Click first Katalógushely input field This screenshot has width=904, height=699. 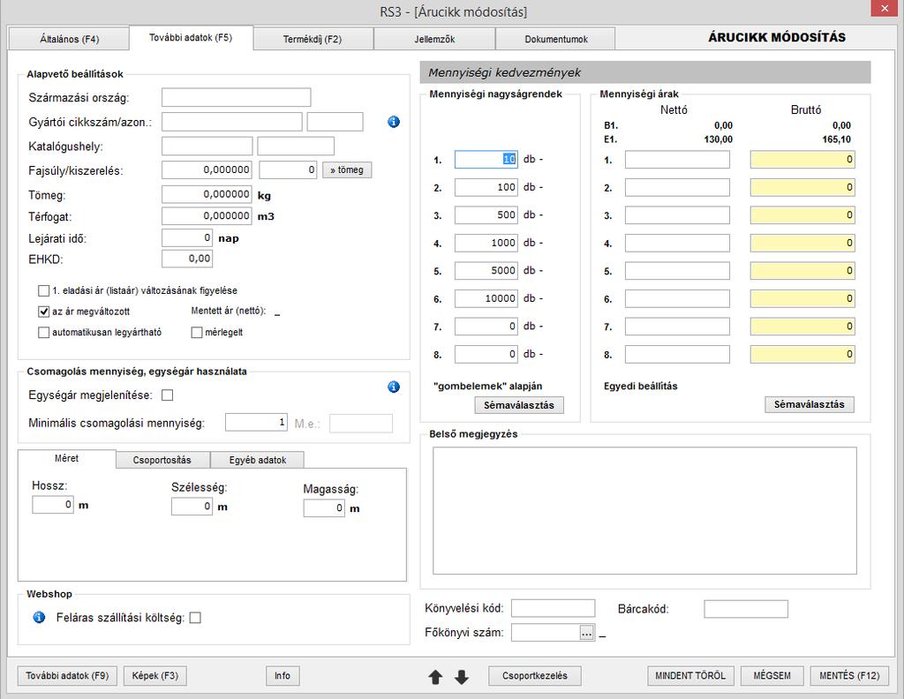207,146
